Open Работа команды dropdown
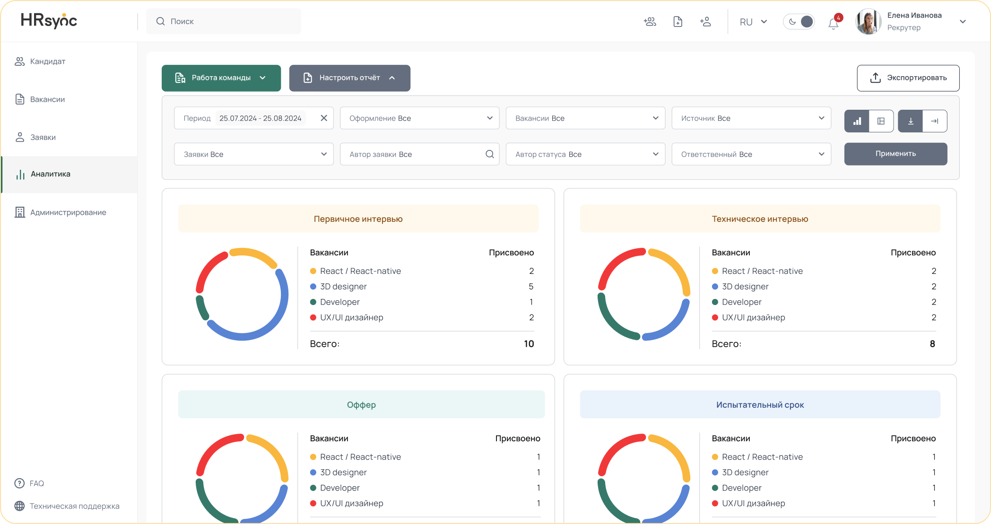This screenshot has height=524, width=991. tap(221, 78)
